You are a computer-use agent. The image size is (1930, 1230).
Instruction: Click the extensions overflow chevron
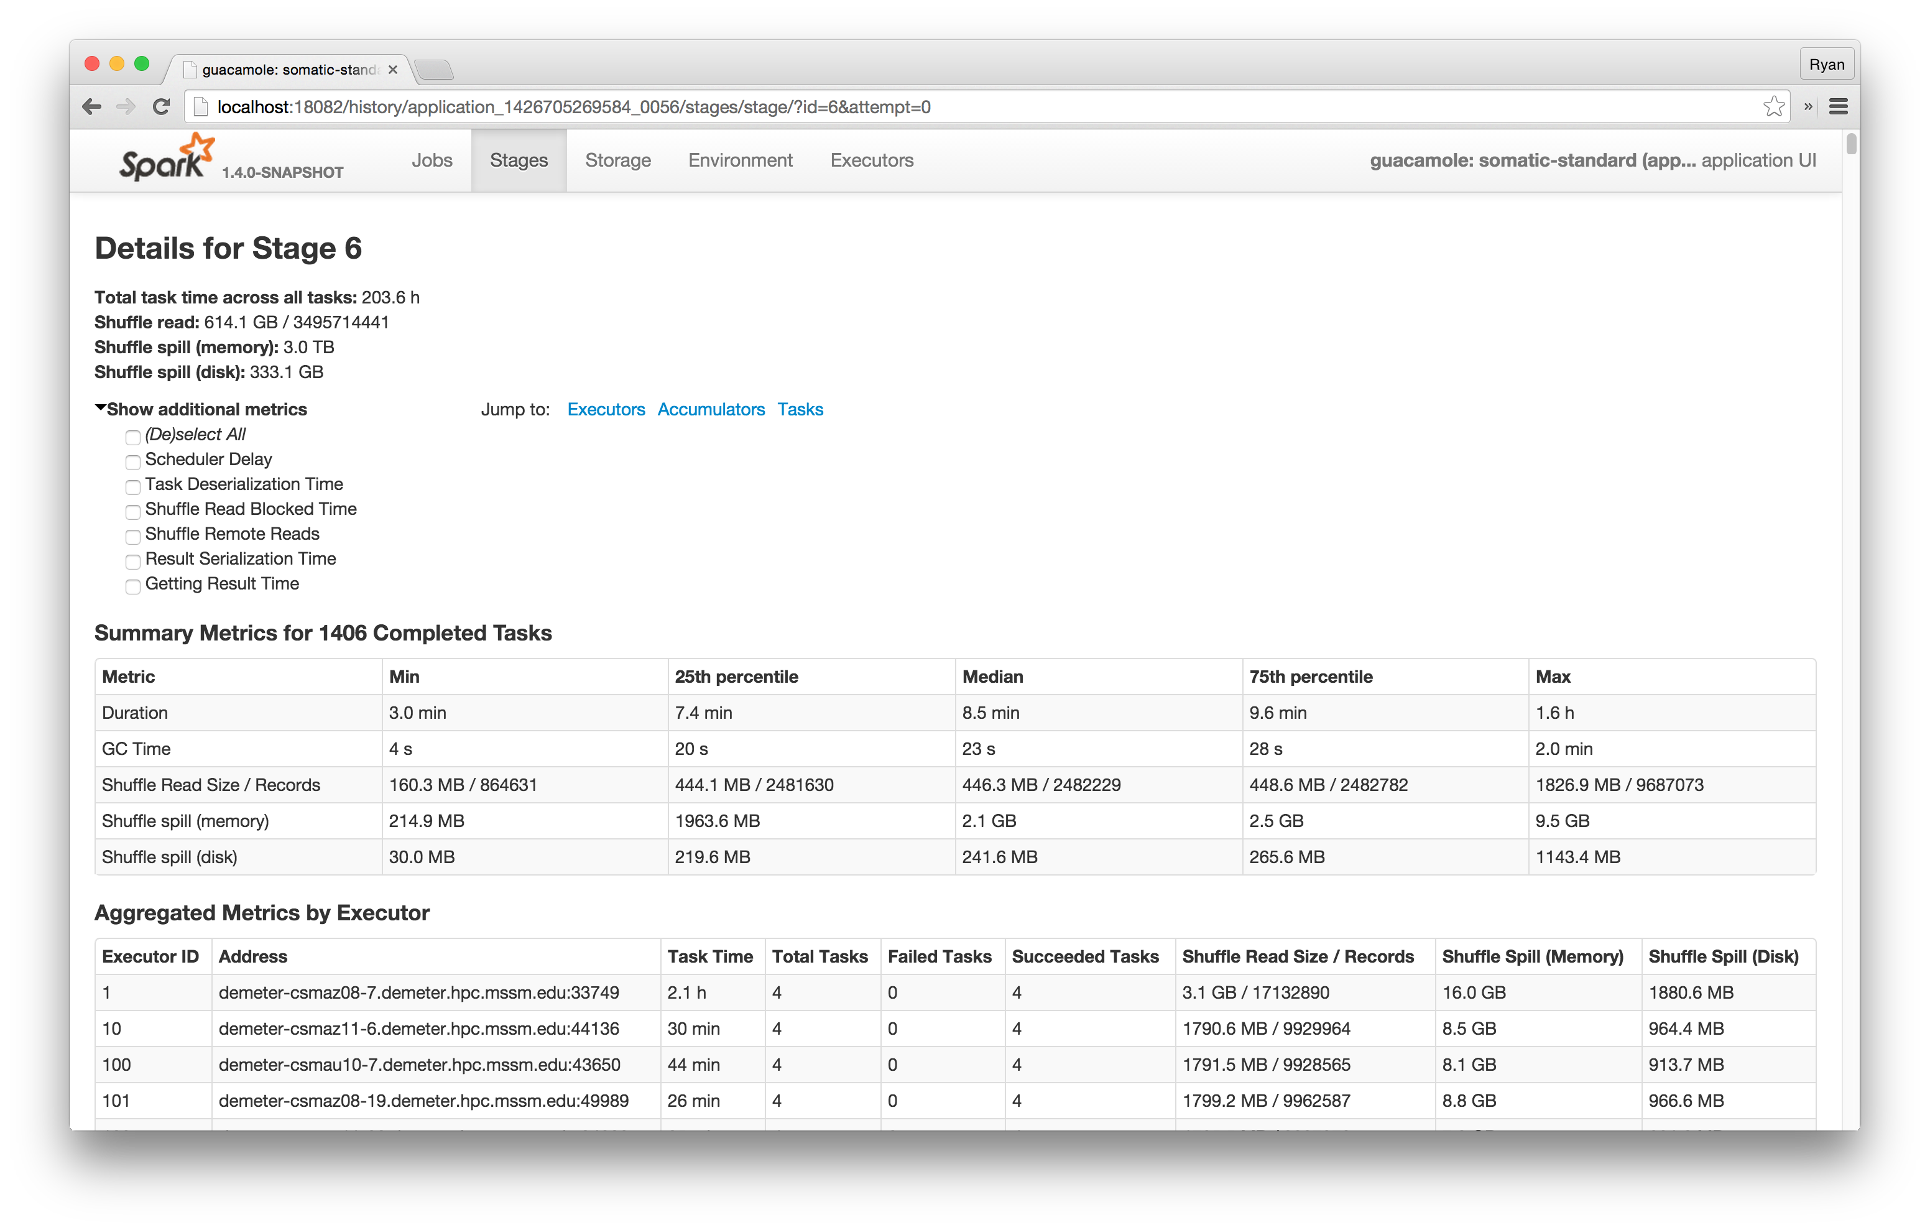point(1808,106)
